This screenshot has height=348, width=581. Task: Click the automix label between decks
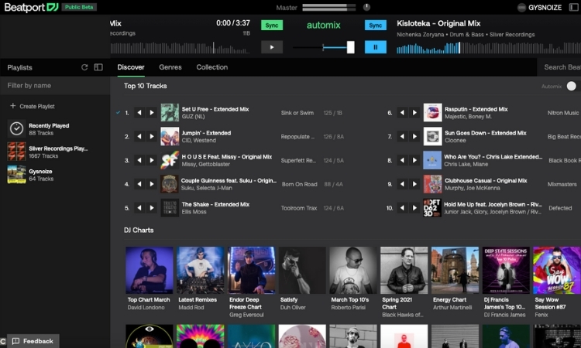coord(324,26)
